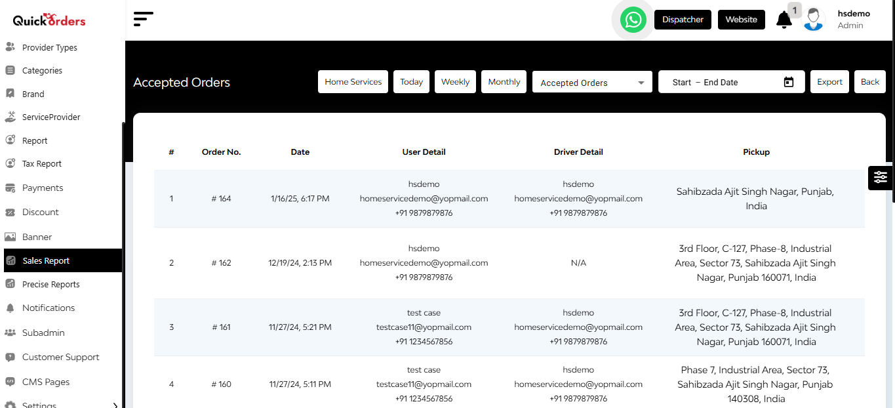Click order number # 164
The height and width of the screenshot is (408, 895).
(222, 198)
